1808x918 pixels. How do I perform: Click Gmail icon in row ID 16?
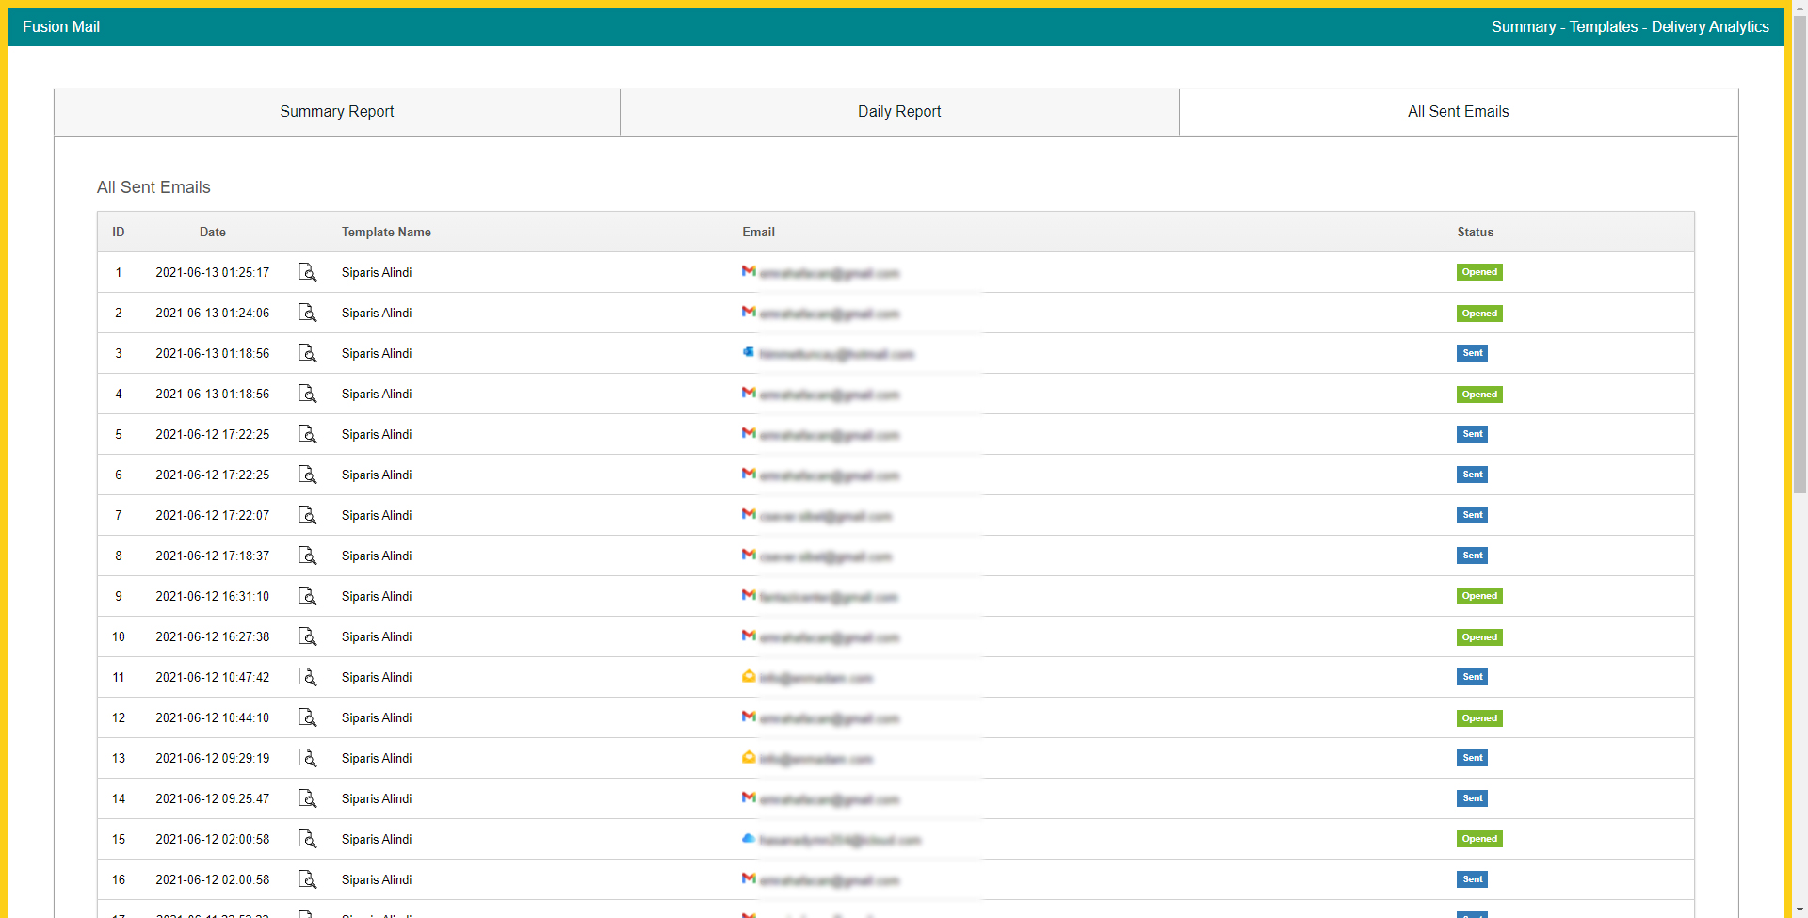coord(749,878)
